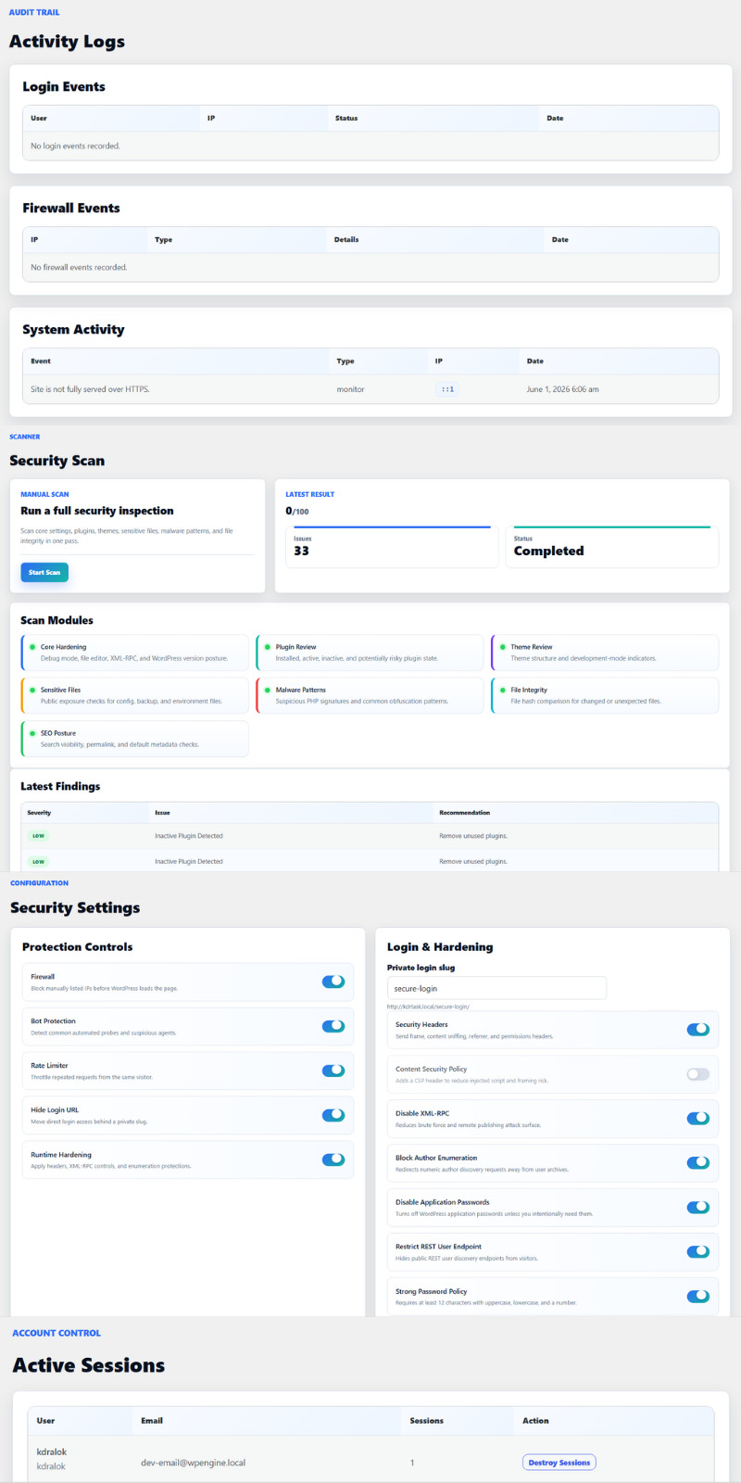The height and width of the screenshot is (1483, 741).
Task: Click the green dot on Malware Patterns
Action: tap(267, 690)
